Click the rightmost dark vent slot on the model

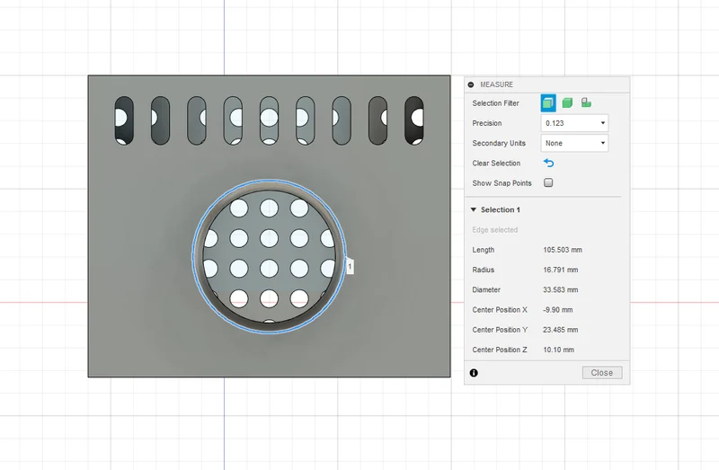(414, 120)
